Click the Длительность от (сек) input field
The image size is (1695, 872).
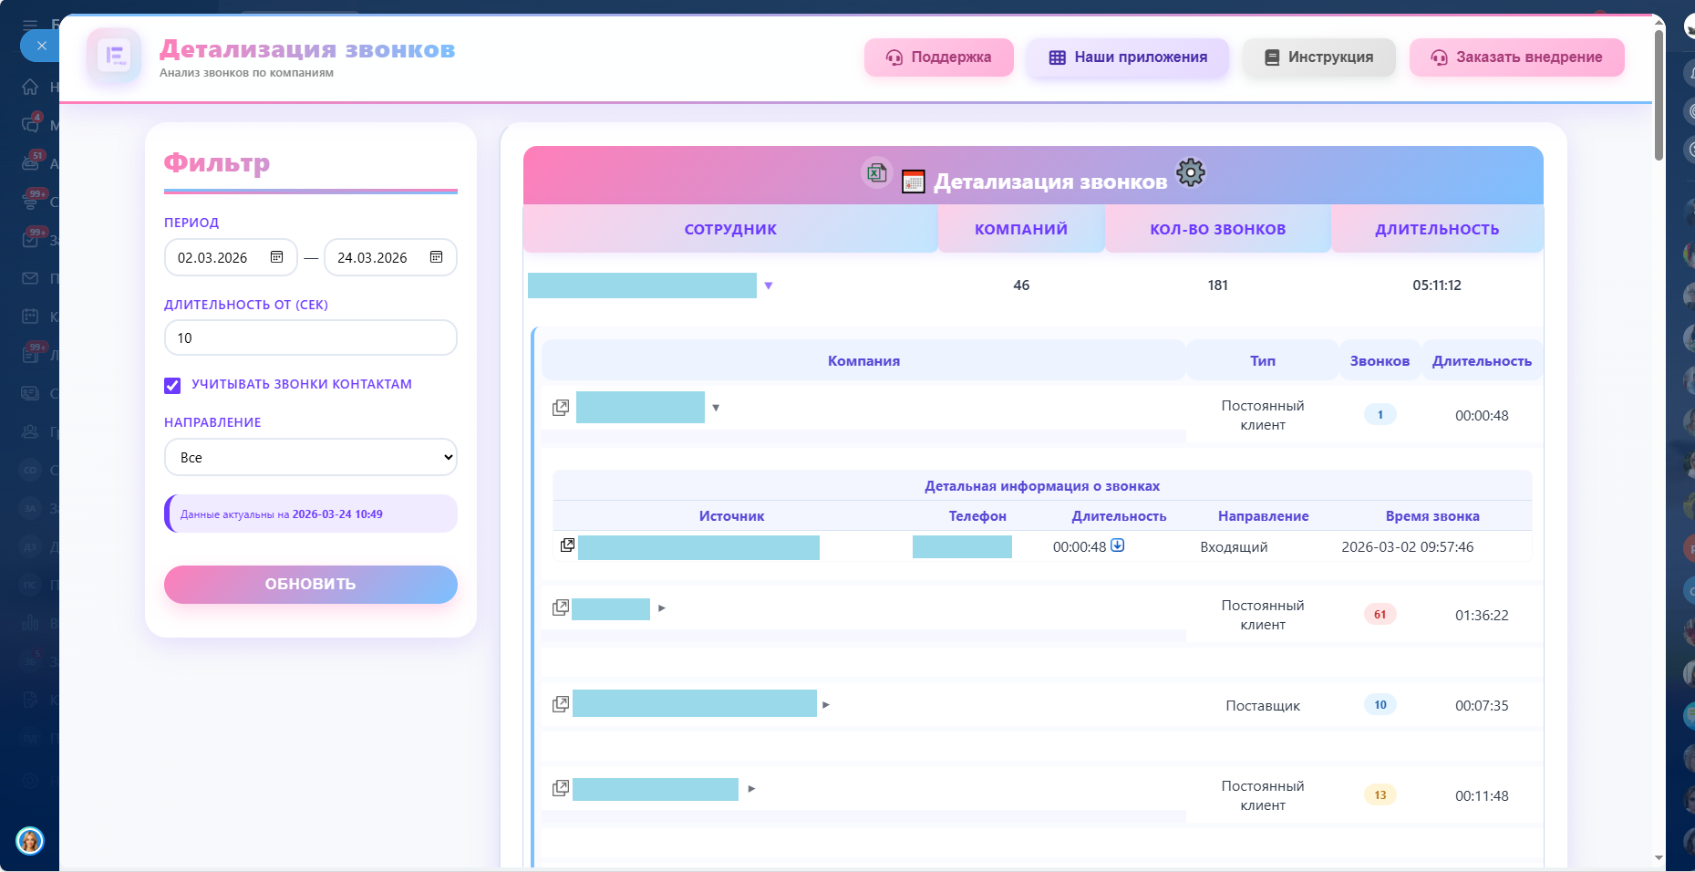click(310, 337)
